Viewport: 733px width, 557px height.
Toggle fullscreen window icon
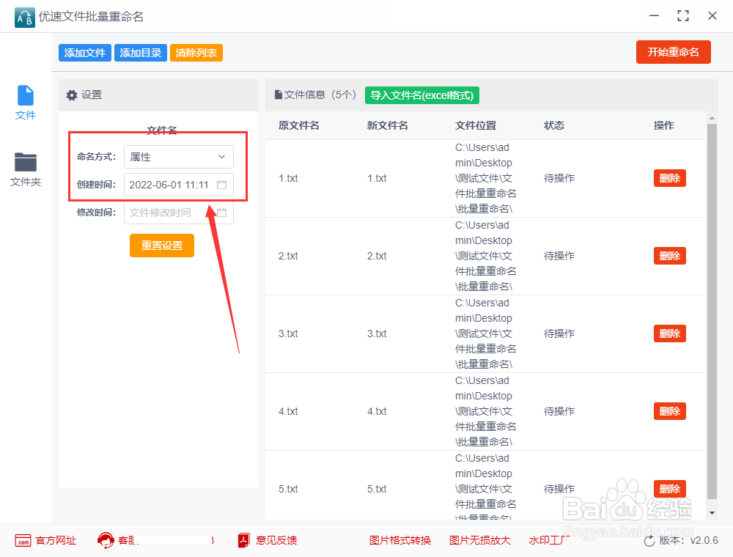coord(683,16)
